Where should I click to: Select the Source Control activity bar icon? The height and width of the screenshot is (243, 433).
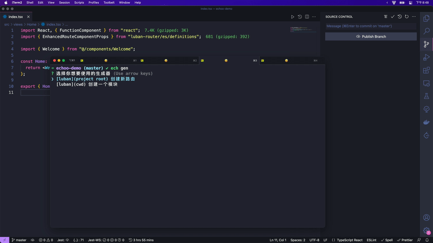[426, 44]
